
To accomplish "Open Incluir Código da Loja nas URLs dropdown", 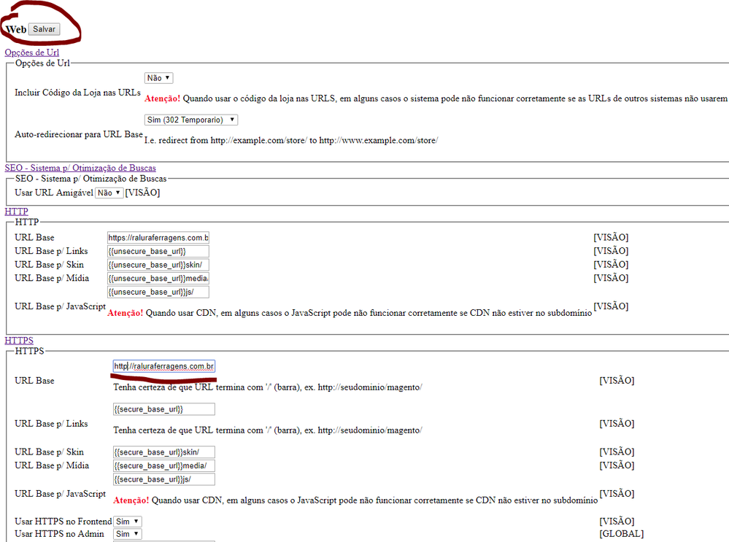I will coord(158,78).
